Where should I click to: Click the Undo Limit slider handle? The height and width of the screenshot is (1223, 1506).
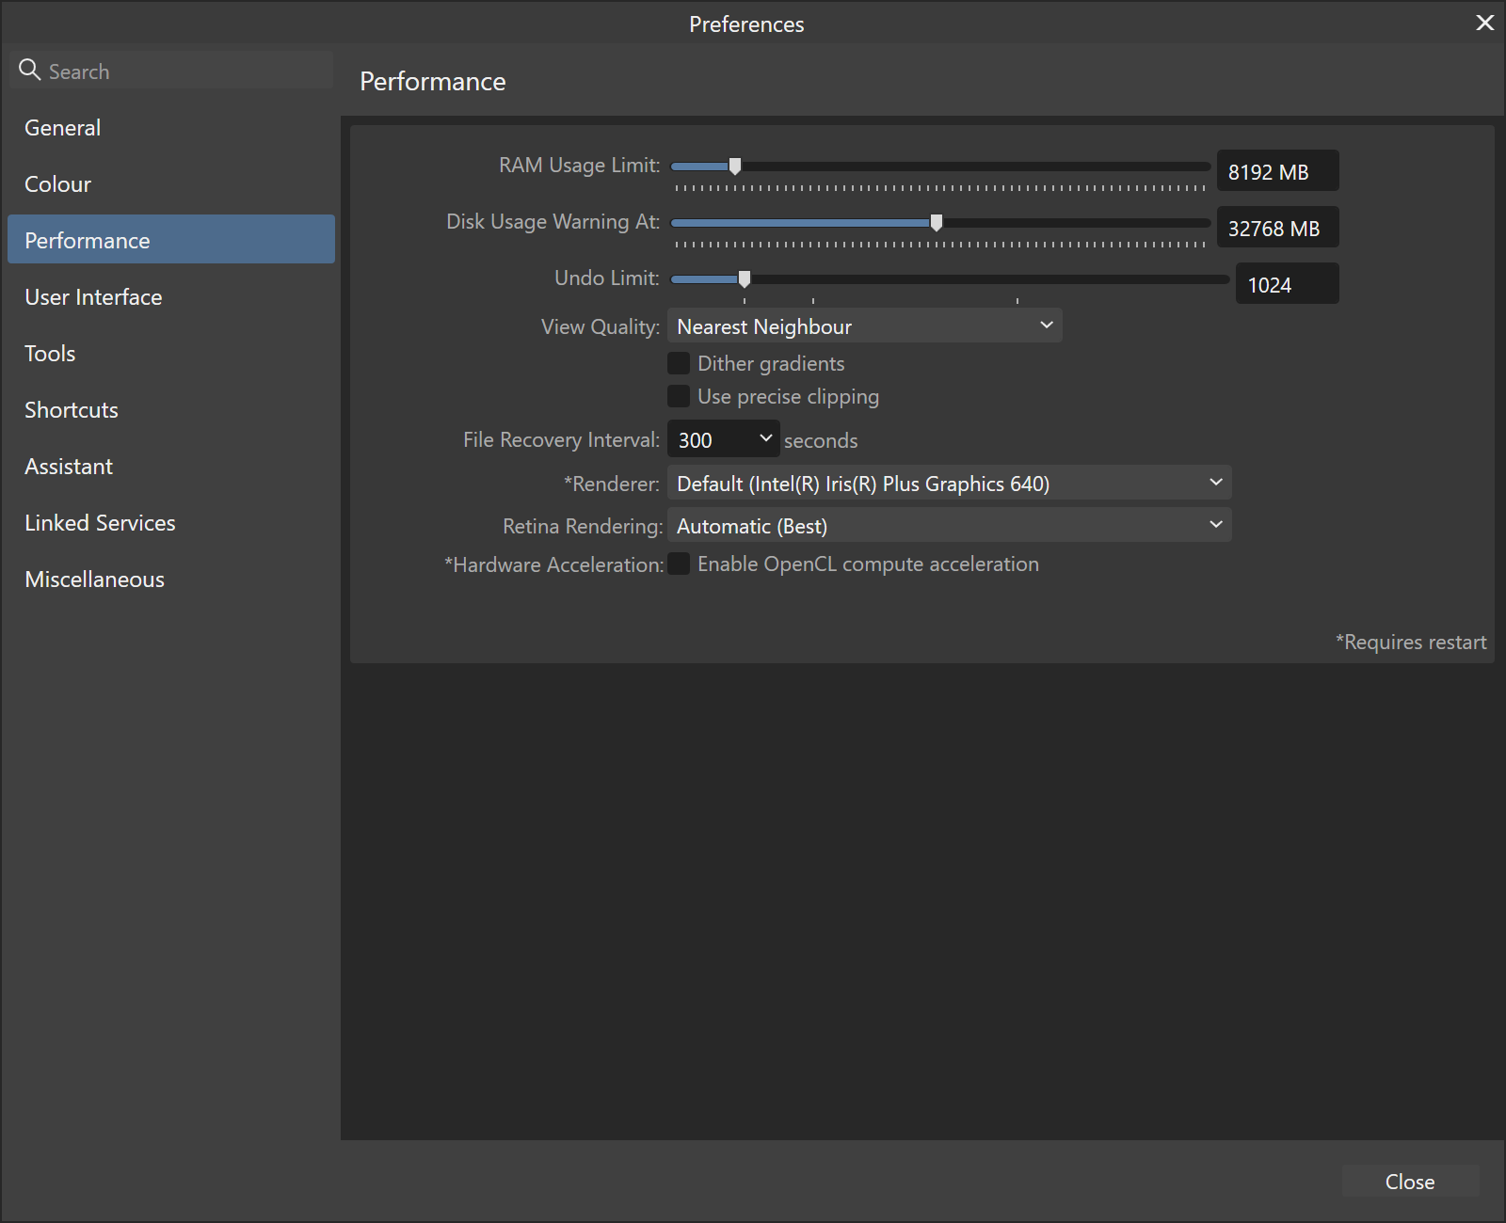745,279
